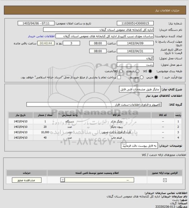Click the اطلاعات کالاهای مورد نیاز heading
The width and height of the screenshot is (189, 208).
[164, 96]
